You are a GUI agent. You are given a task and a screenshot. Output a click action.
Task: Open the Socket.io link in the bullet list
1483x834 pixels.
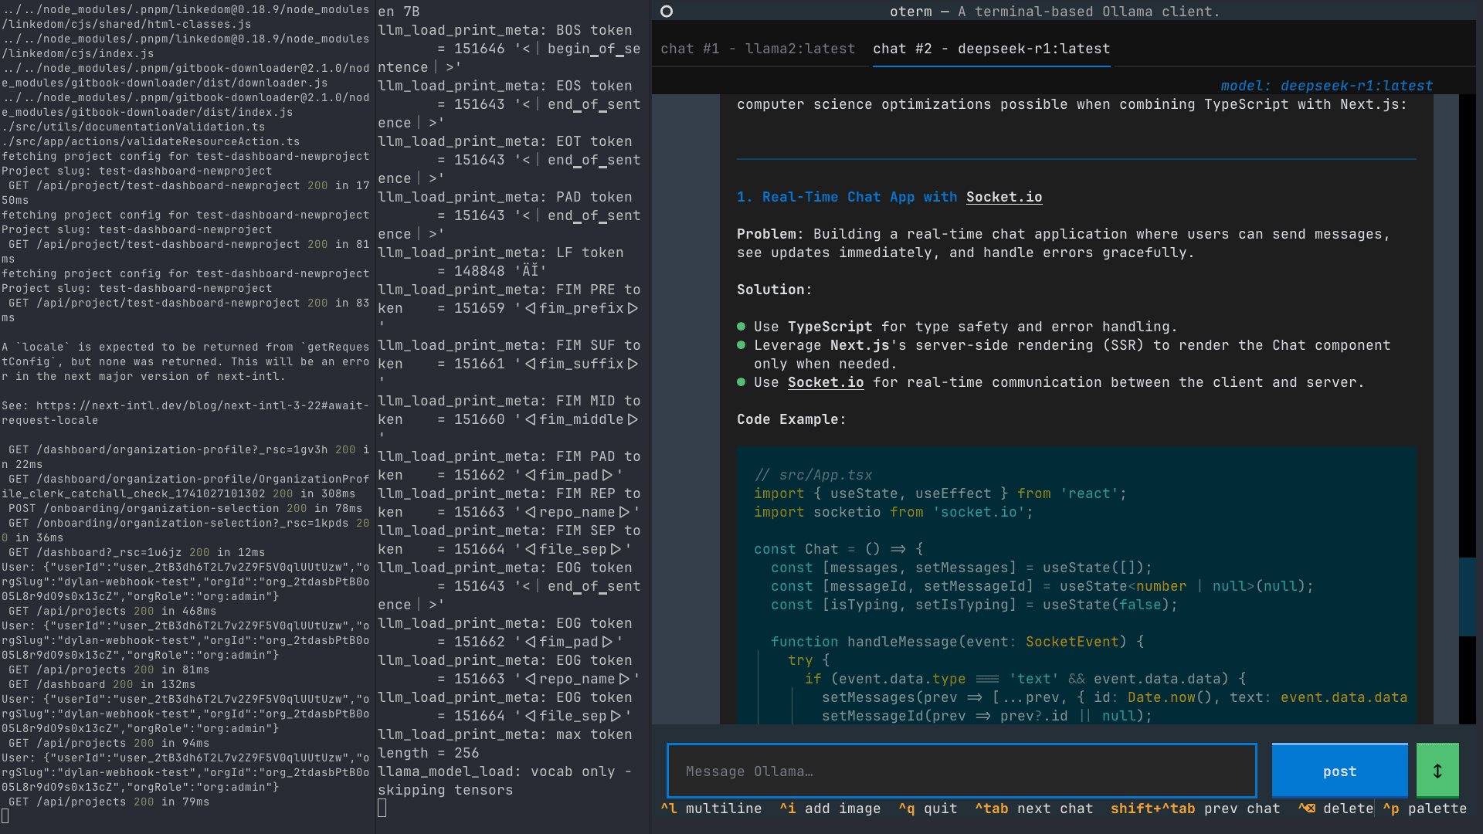coord(826,382)
